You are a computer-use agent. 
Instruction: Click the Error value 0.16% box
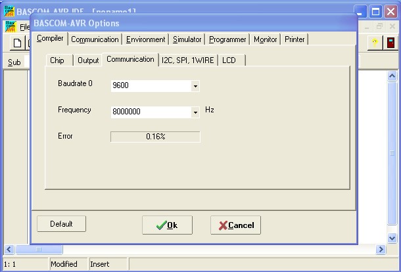click(x=155, y=137)
